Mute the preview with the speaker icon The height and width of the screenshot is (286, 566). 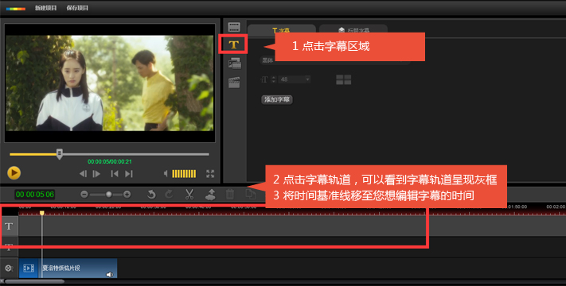pos(166,174)
